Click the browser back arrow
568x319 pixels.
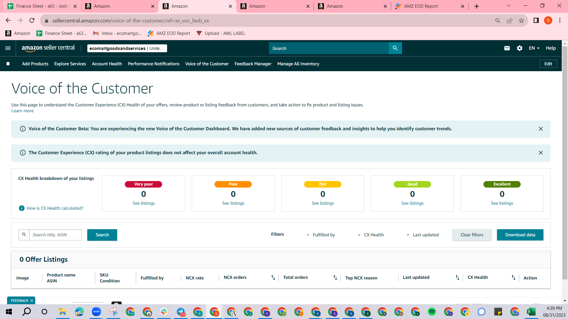[8, 20]
